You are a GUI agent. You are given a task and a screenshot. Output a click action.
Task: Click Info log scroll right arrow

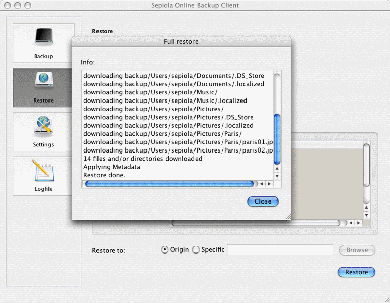coord(269,184)
